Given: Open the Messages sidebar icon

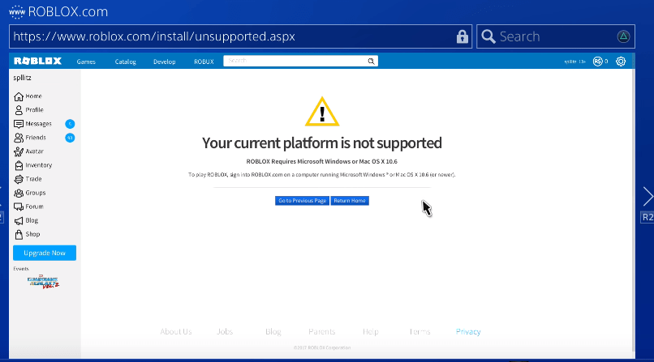Looking at the screenshot, I should click(x=19, y=124).
